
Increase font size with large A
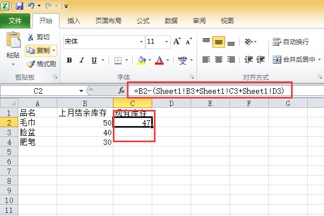point(177,41)
